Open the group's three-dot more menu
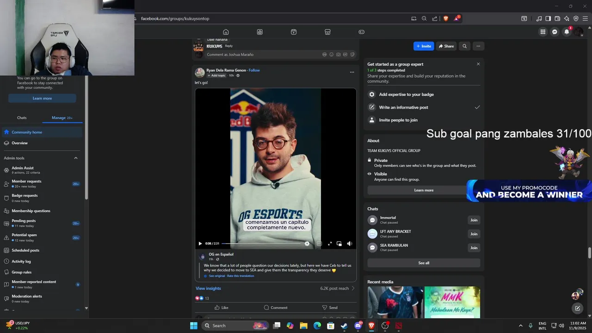 coord(478,46)
